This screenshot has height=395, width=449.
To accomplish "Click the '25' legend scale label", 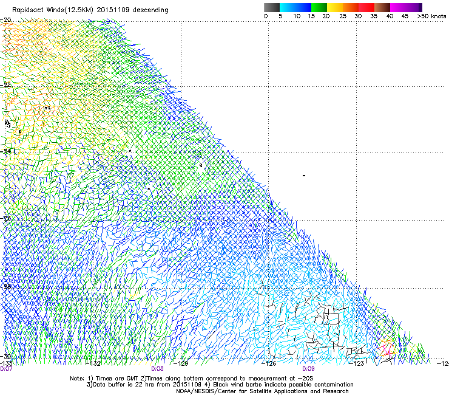I will click(343, 16).
